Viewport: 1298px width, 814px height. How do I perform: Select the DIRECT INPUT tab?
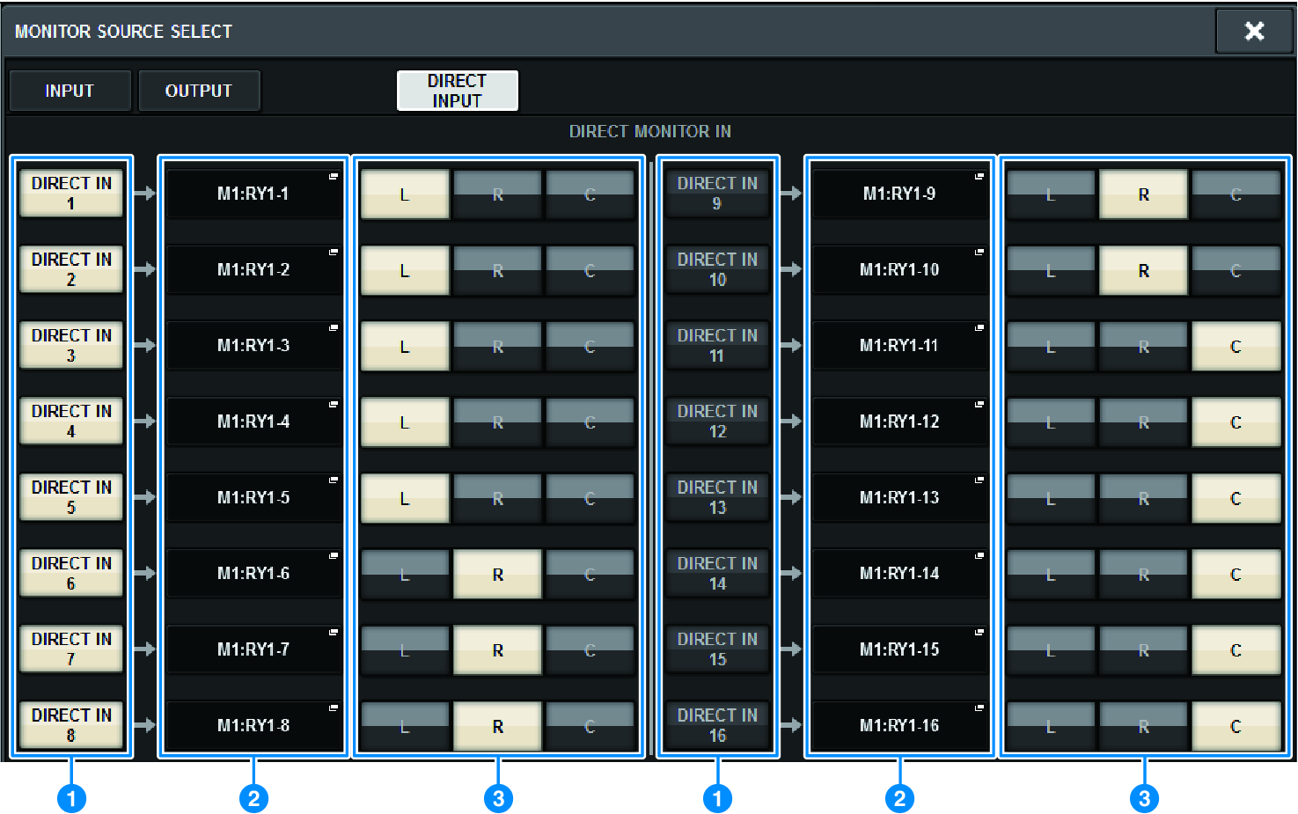pyautogui.click(x=457, y=90)
